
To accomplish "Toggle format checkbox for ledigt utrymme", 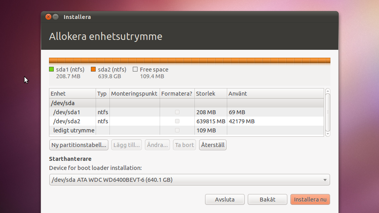I will 177,130.
